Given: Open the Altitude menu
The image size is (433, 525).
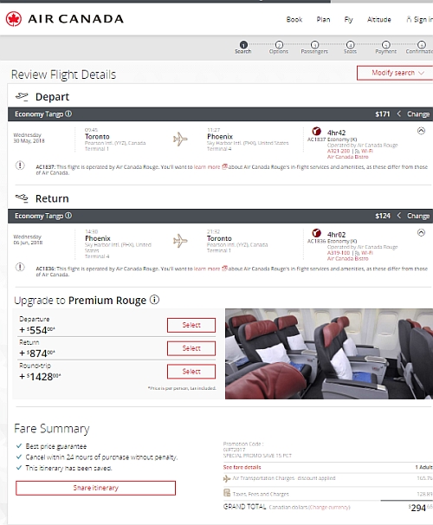Looking at the screenshot, I should [378, 19].
